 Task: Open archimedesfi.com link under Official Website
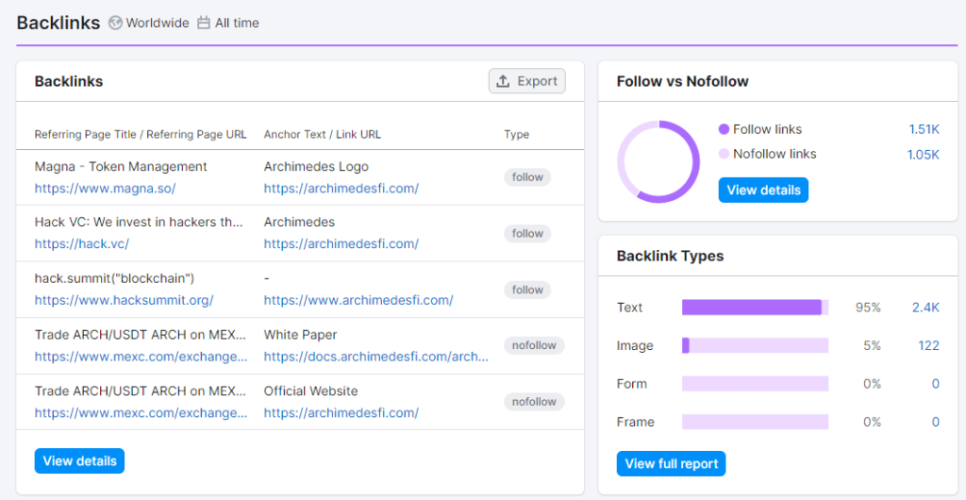(341, 412)
